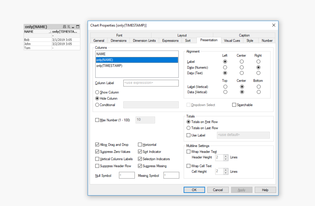Close the Chart Properties dialog
The image size is (315, 206).
coord(274,25)
